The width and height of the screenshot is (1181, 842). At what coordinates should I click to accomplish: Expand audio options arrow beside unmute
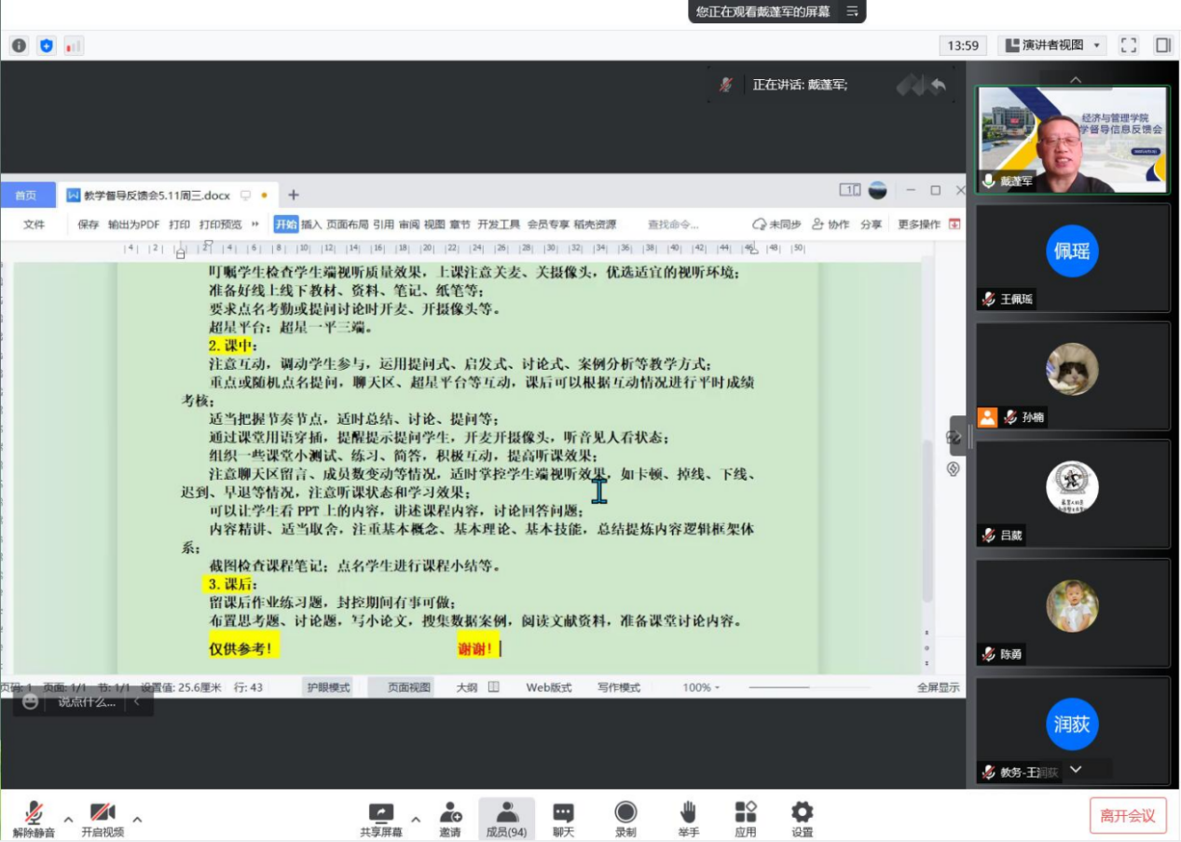point(68,820)
